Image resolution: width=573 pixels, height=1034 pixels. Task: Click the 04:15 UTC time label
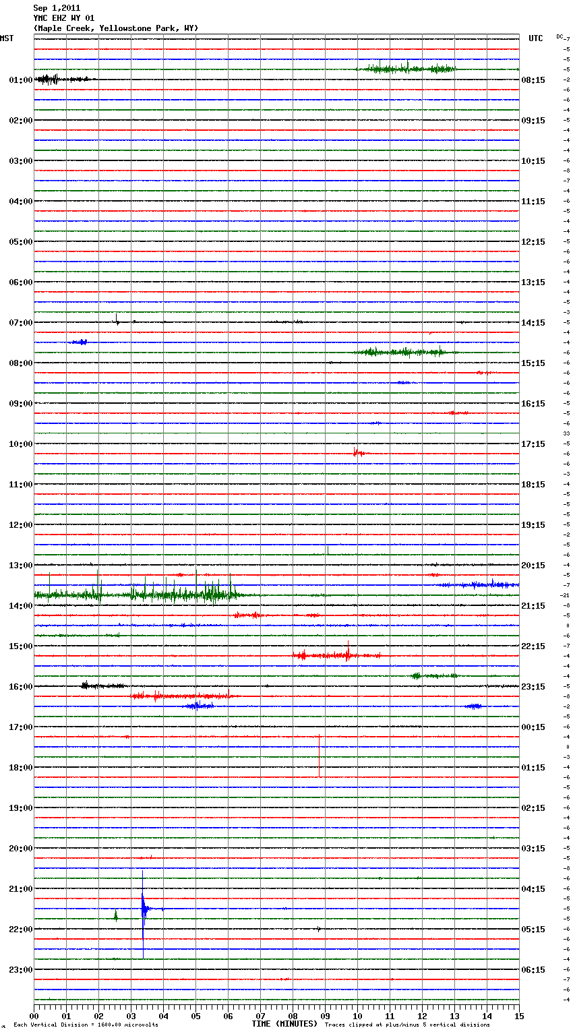tap(533, 889)
